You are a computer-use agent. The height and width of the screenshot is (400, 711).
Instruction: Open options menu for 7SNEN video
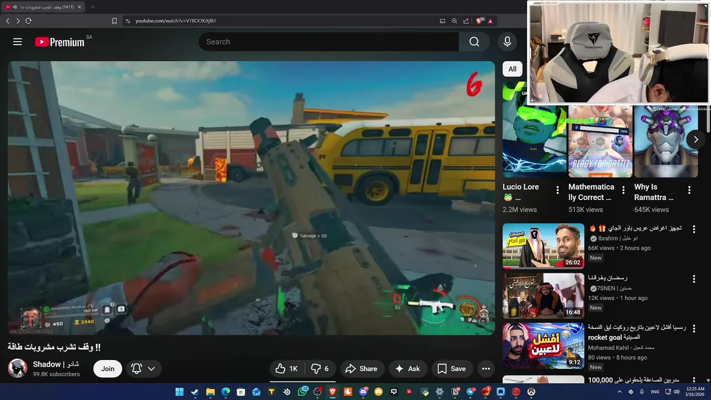click(694, 279)
